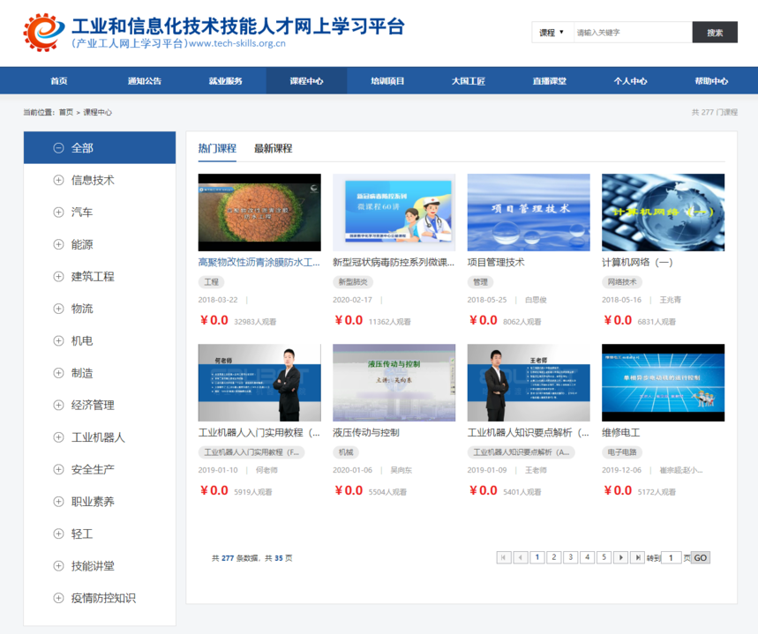Image resolution: width=758 pixels, height=634 pixels.
Task: Click plus icon beside 职业素养
Action: pyautogui.click(x=58, y=502)
